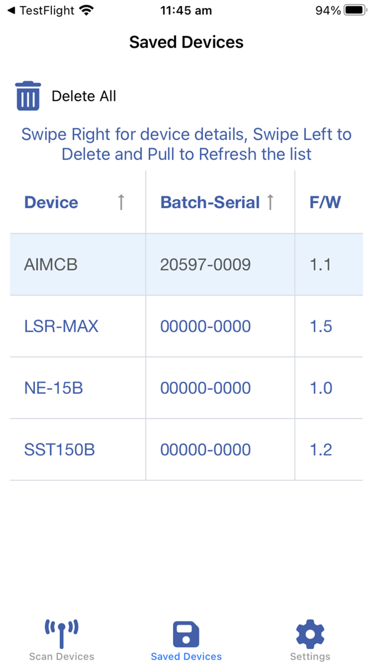The height and width of the screenshot is (664, 373).
Task: Reverse sorting by tapping the Device sort indicator
Action: click(121, 202)
